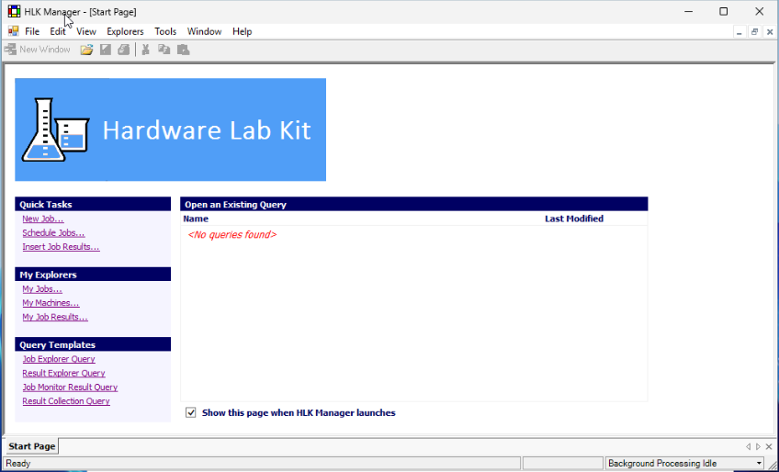This screenshot has height=472, width=779.
Task: Open the My Jobs explorer link
Action: (x=42, y=288)
